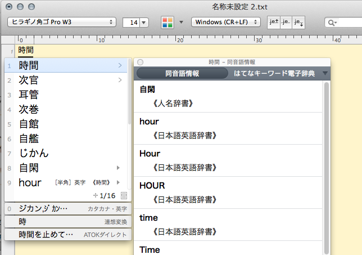Switch to 同音語情報 tab
The height and width of the screenshot is (255, 362).
pos(182,74)
